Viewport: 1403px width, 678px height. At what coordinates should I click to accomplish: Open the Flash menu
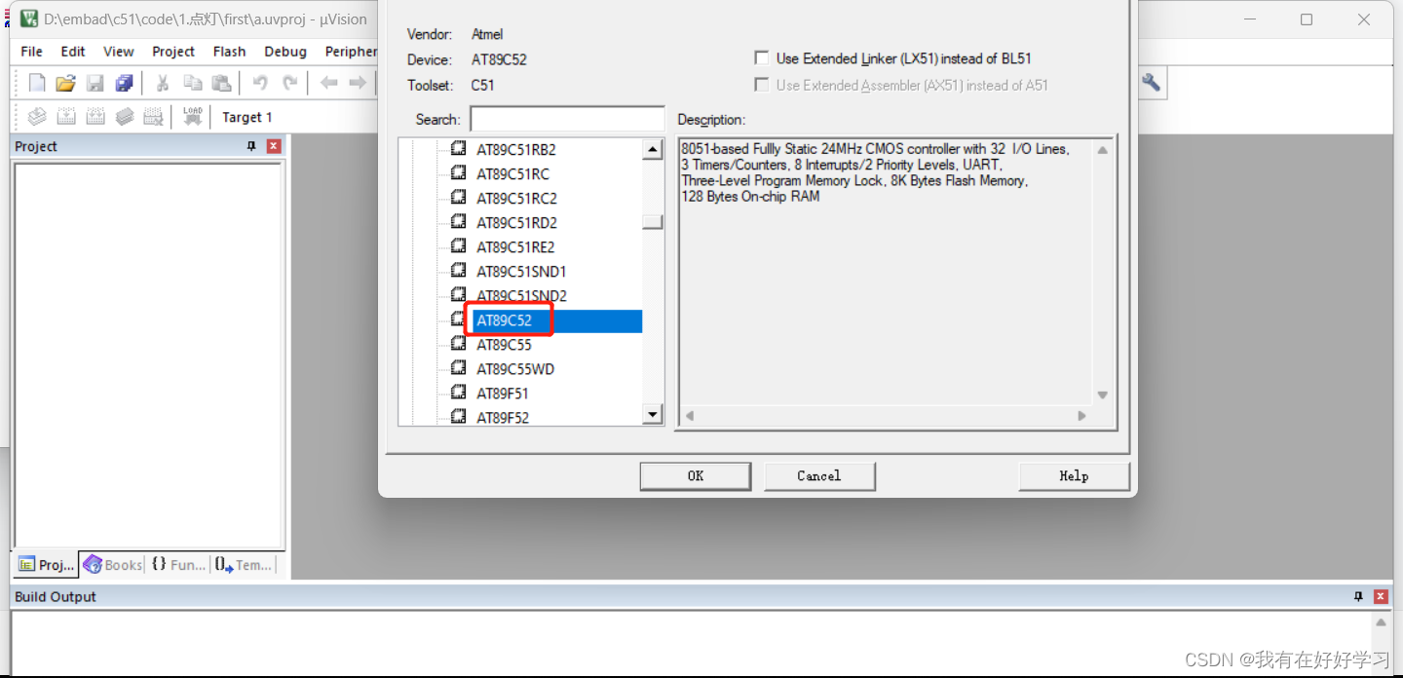click(x=230, y=52)
